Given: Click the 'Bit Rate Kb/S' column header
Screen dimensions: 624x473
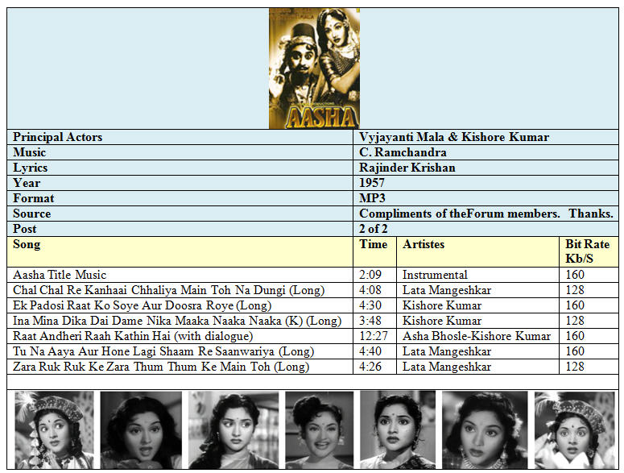Looking at the screenshot, I should click(x=588, y=251).
